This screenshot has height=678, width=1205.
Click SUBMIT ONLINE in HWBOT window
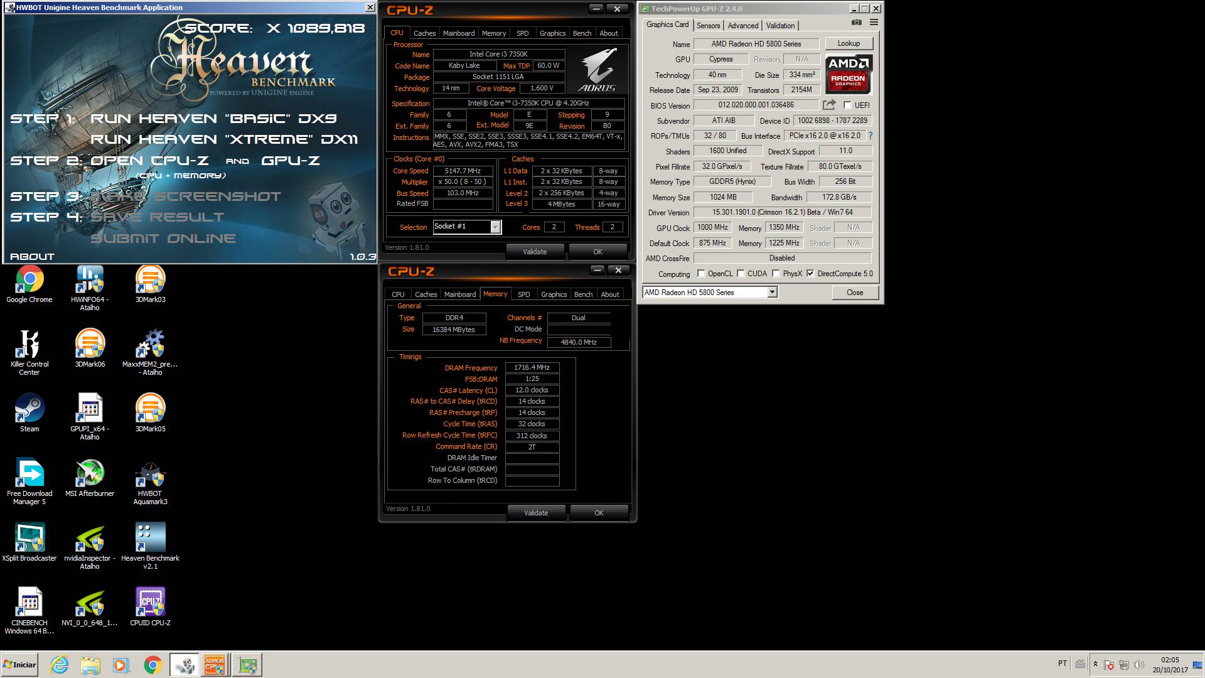(163, 239)
